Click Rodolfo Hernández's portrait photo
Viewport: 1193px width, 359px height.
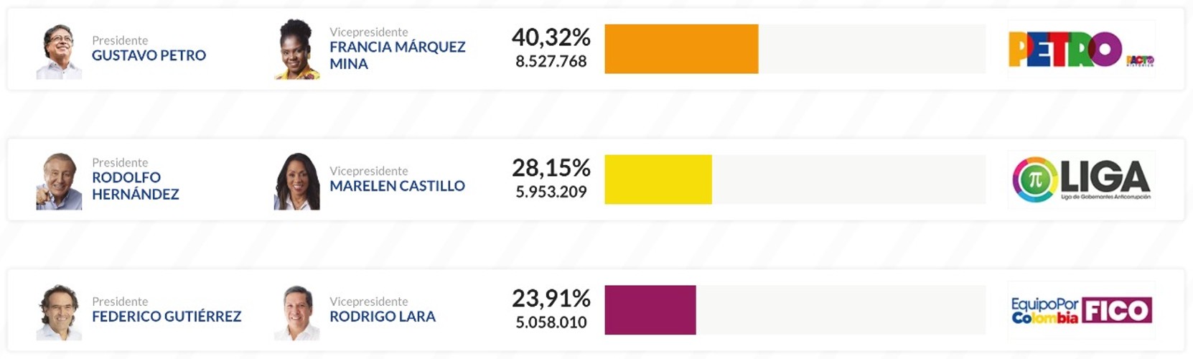tap(59, 181)
